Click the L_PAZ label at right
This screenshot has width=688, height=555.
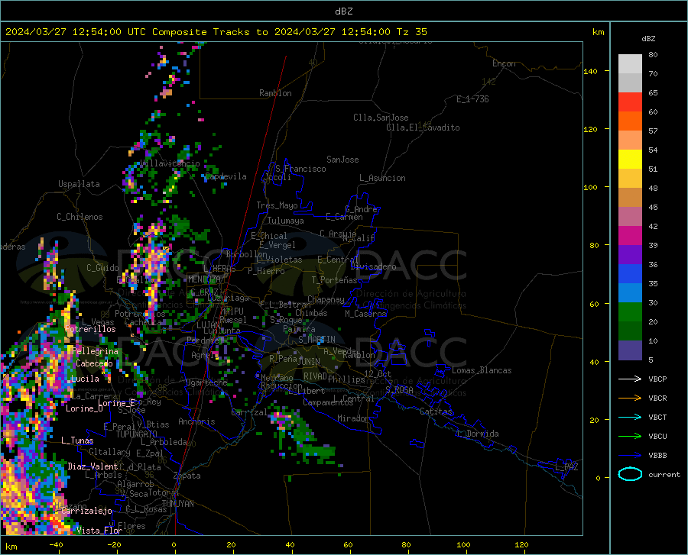[x=566, y=467]
